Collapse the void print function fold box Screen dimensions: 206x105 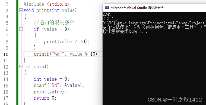point(21,10)
